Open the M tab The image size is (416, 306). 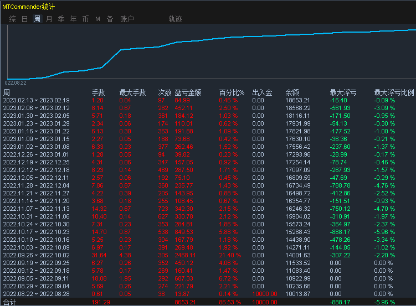[97, 19]
